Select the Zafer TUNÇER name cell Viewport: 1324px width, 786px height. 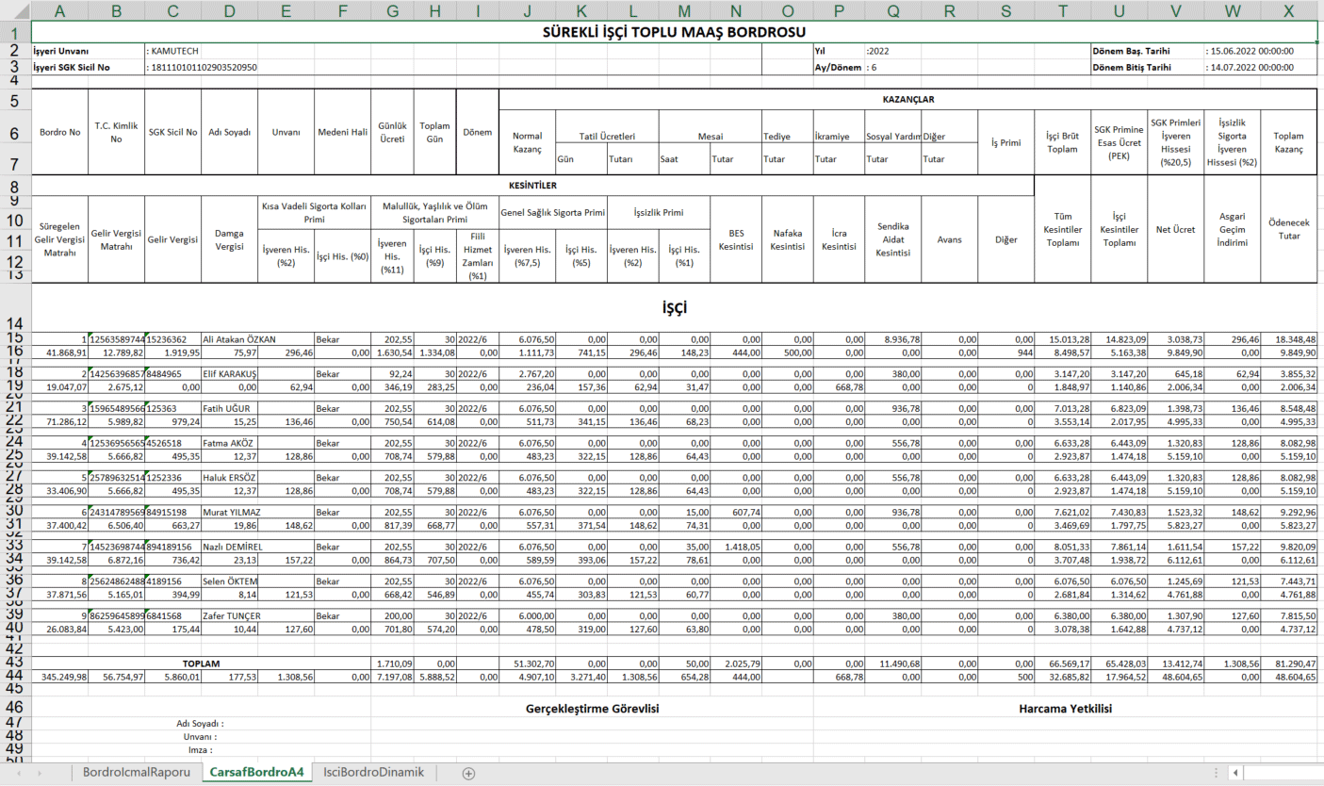click(232, 615)
